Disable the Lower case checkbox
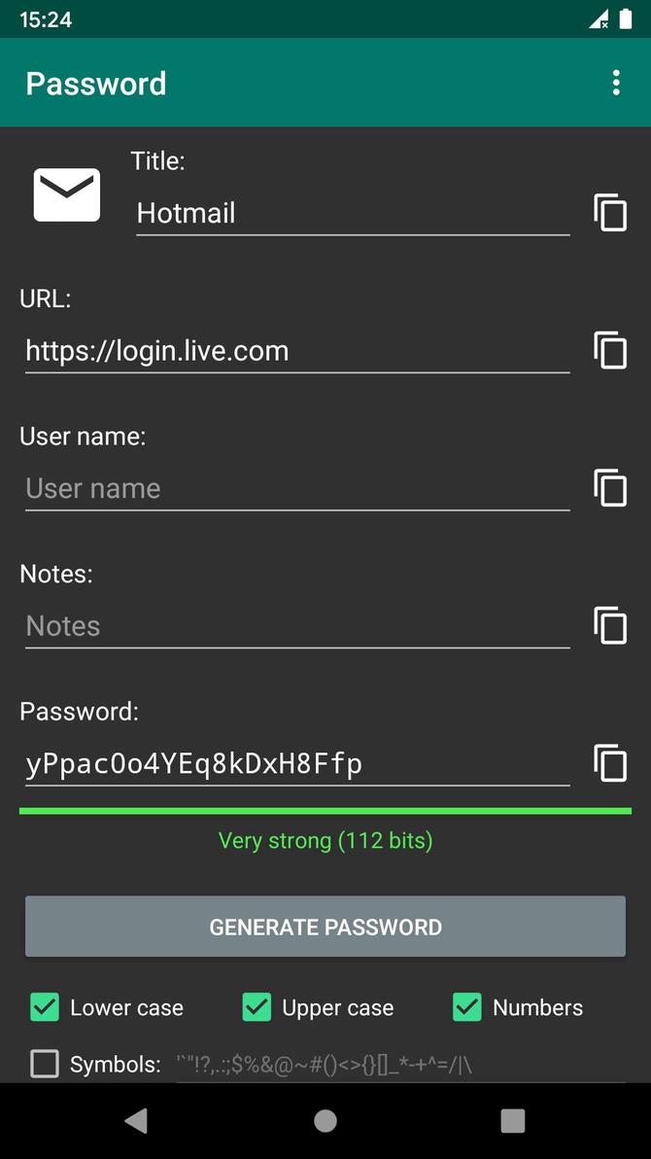 (44, 1007)
